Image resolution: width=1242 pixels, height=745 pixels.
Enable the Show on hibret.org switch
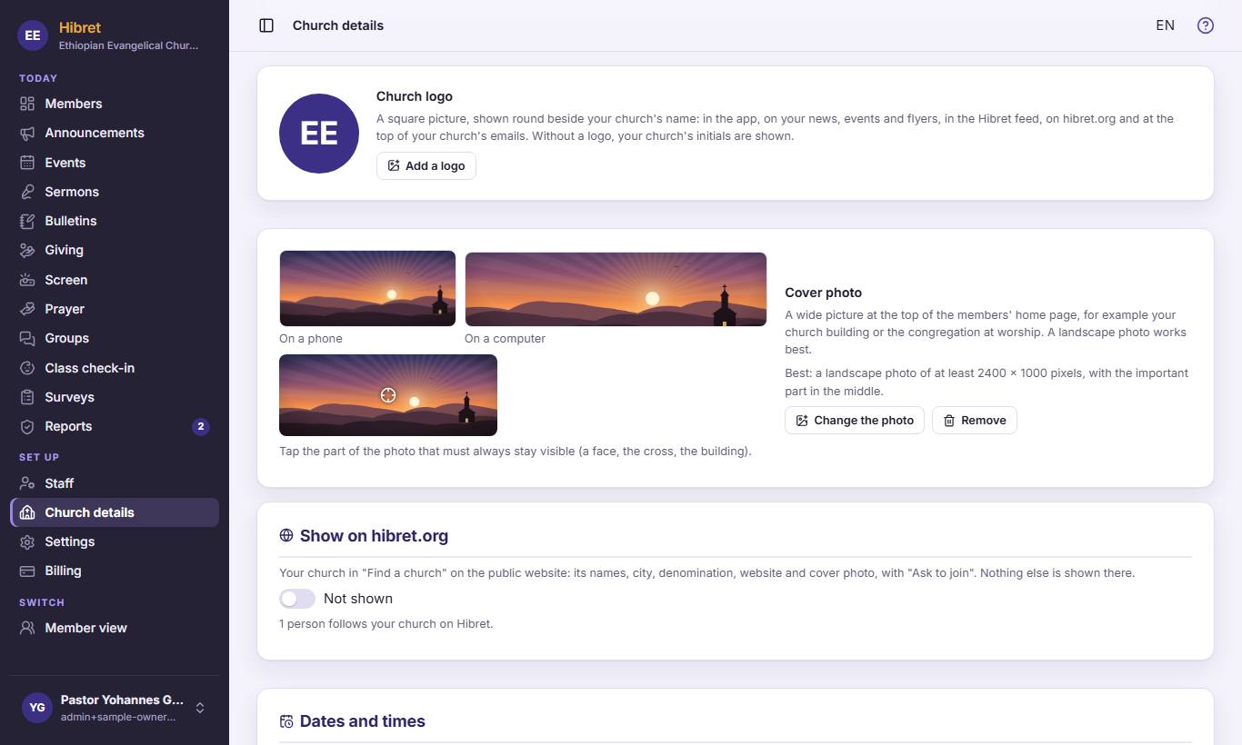click(x=297, y=599)
